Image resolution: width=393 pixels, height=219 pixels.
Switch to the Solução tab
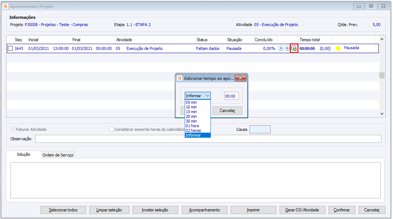pos(24,155)
